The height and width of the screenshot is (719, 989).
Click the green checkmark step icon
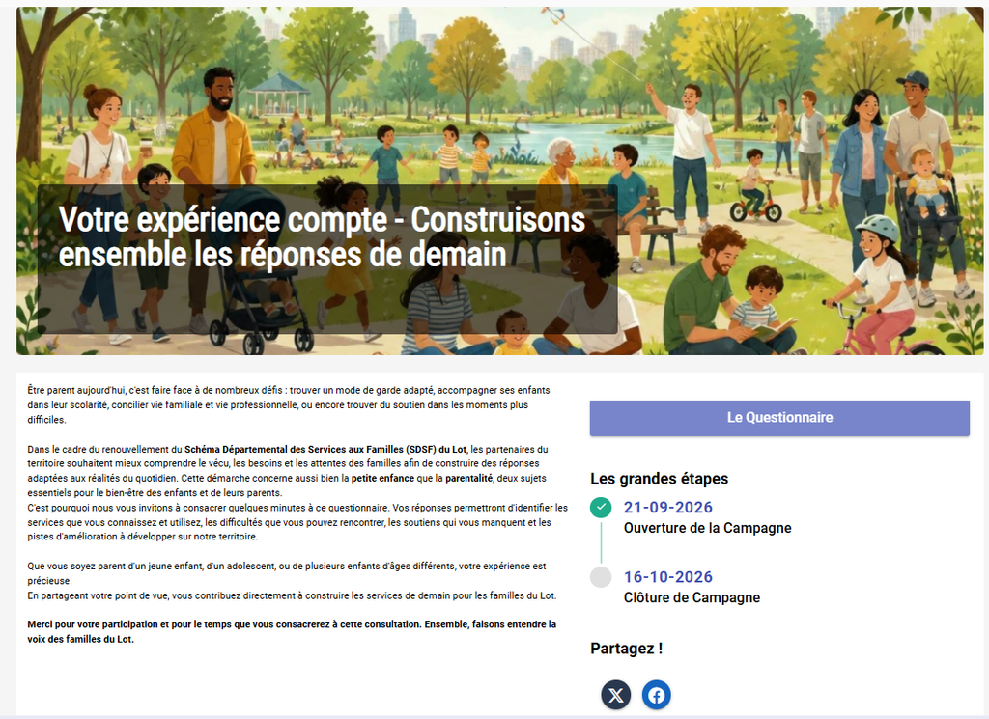(601, 508)
